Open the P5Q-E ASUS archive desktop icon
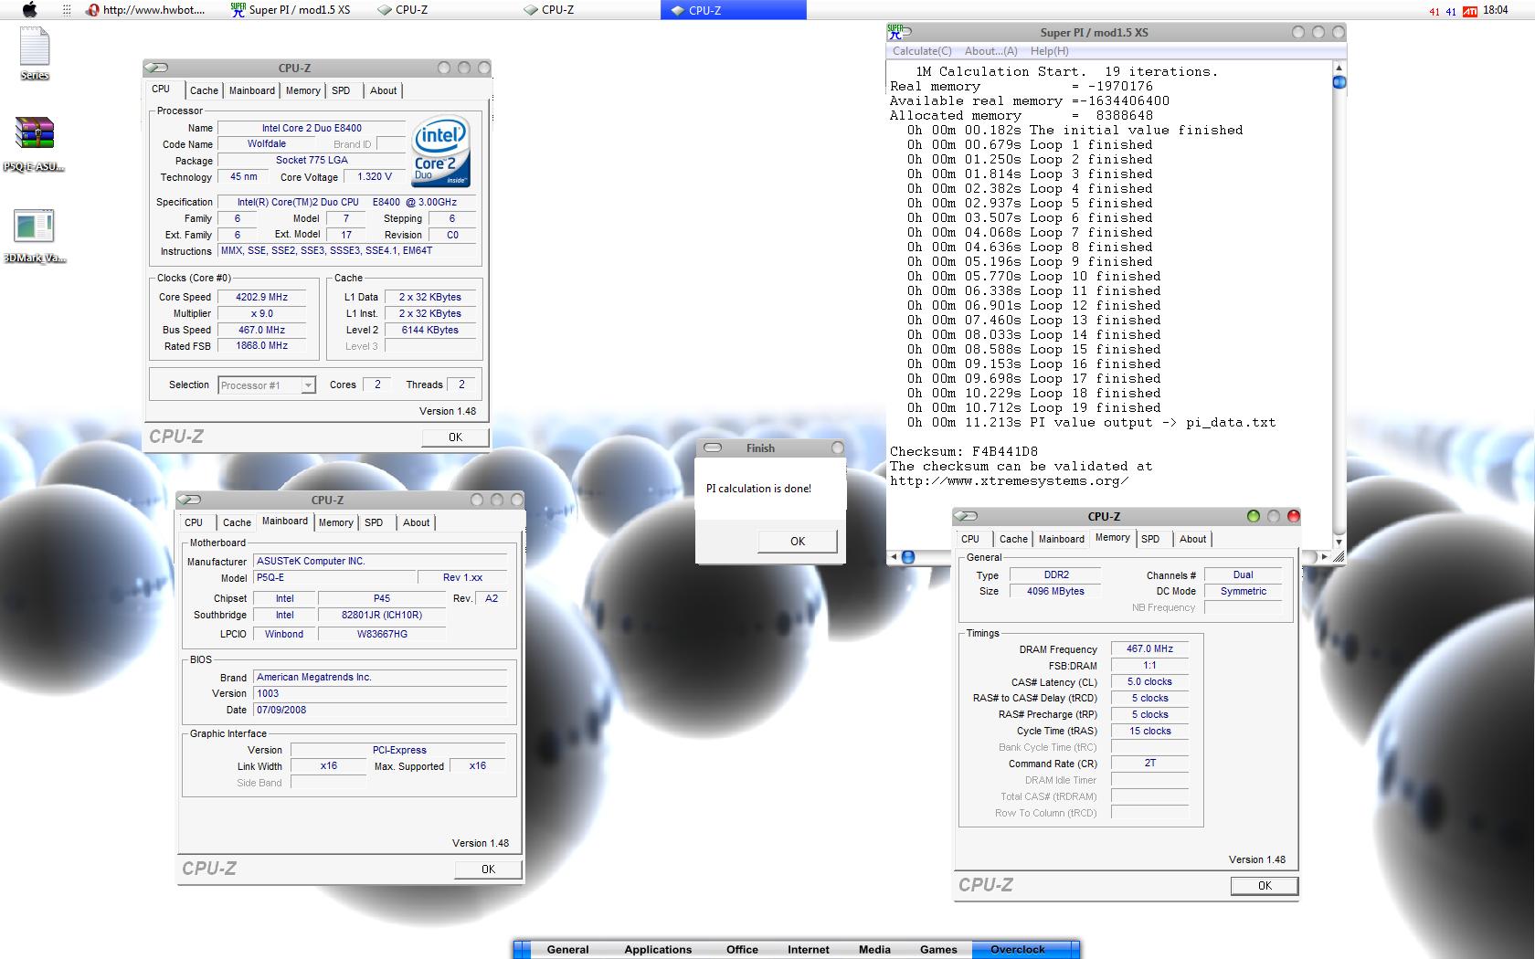This screenshot has width=1535, height=959. click(35, 145)
